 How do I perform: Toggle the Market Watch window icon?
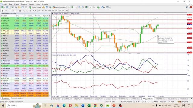[12, 7]
